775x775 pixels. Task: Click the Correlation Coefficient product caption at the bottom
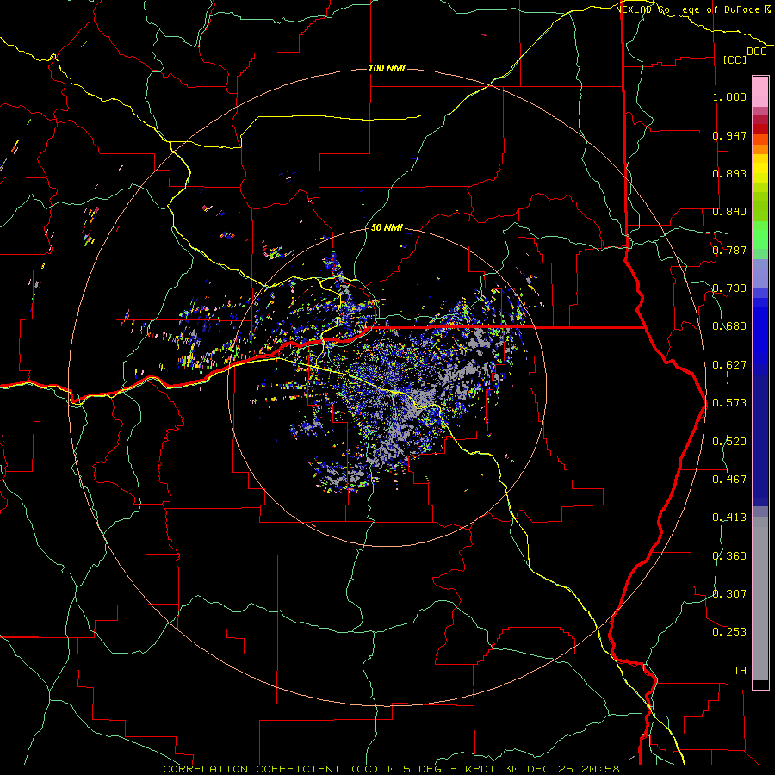coord(391,769)
